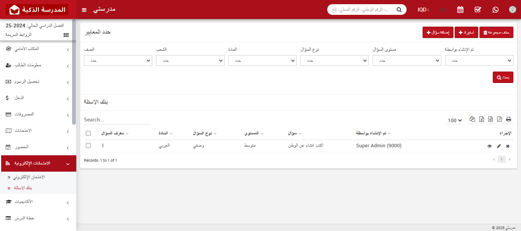Viewport: 521px width, 231px height.
Task: Select all questions with the header checkbox
Action: [x=88, y=133]
